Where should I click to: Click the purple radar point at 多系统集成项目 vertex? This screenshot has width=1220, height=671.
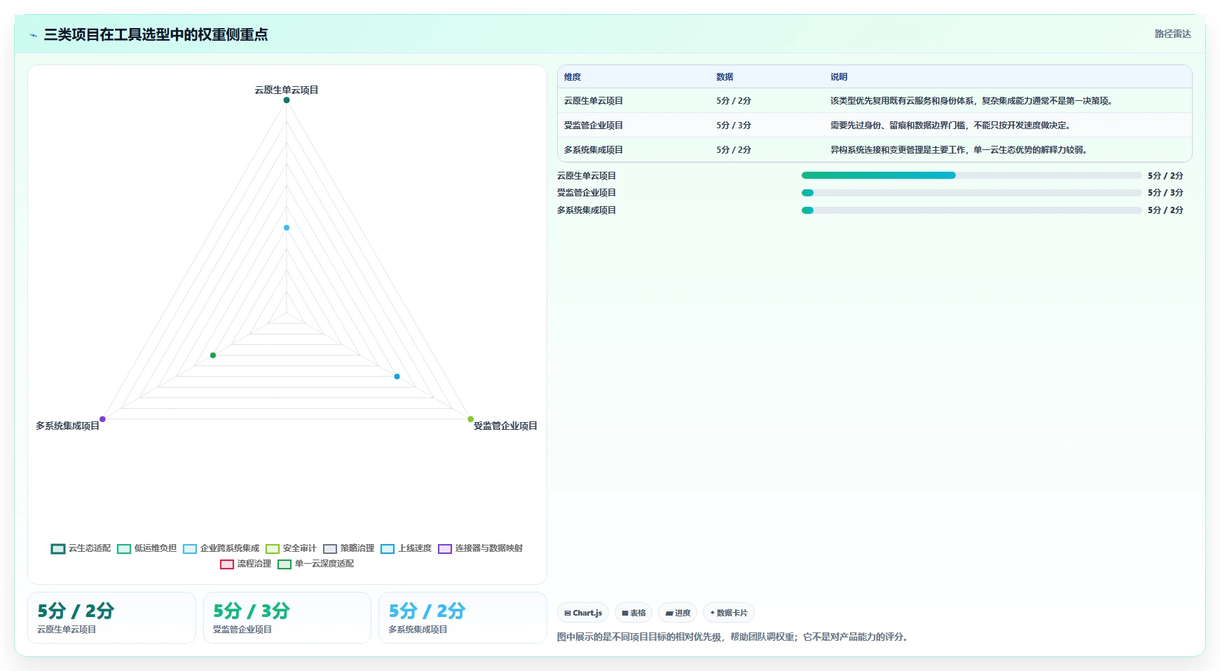[x=102, y=419]
